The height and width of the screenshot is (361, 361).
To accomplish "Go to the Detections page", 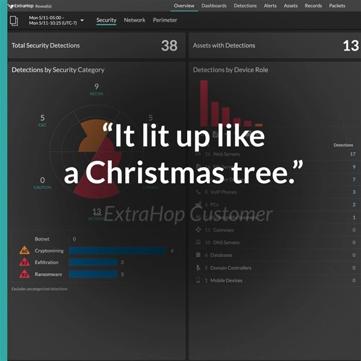I will coord(245,6).
